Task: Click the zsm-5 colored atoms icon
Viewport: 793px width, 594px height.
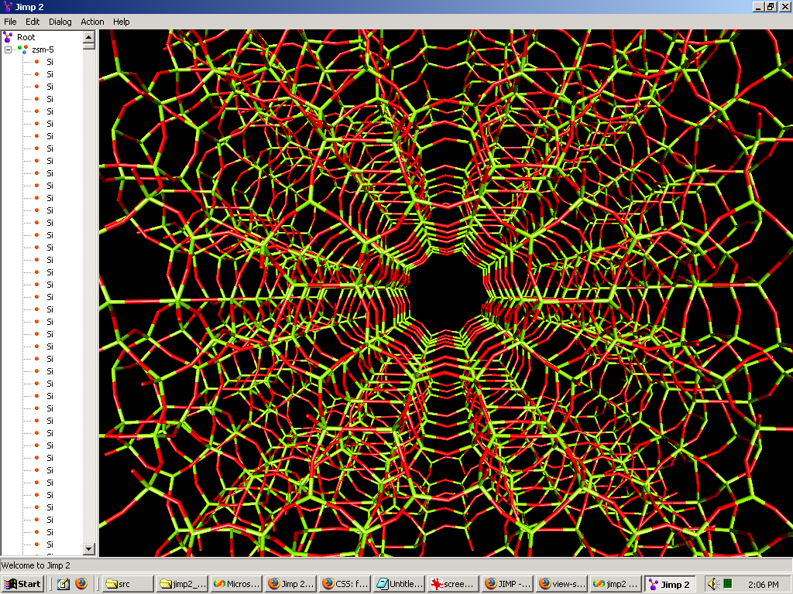Action: pyautogui.click(x=22, y=49)
